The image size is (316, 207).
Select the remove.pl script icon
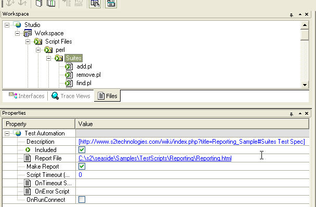coord(69,75)
